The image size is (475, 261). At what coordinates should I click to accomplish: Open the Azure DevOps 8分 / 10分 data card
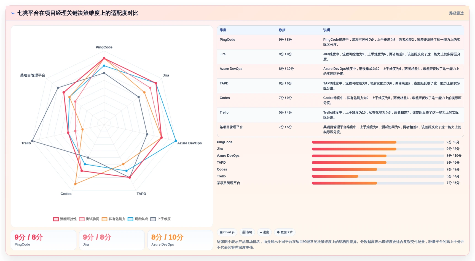coord(180,240)
